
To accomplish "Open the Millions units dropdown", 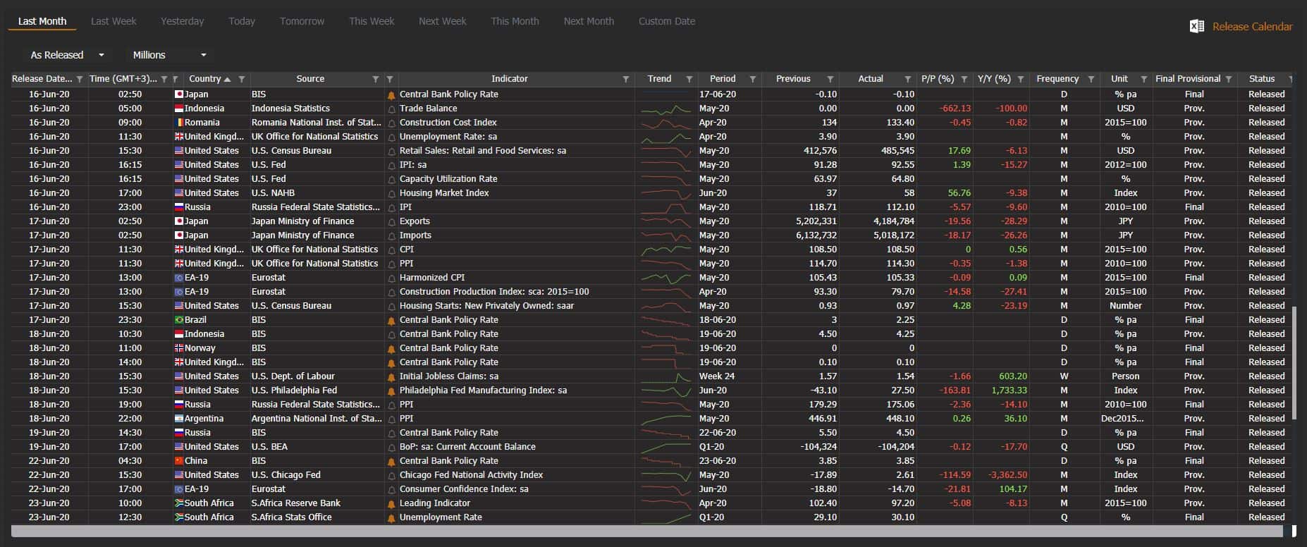I will 169,55.
